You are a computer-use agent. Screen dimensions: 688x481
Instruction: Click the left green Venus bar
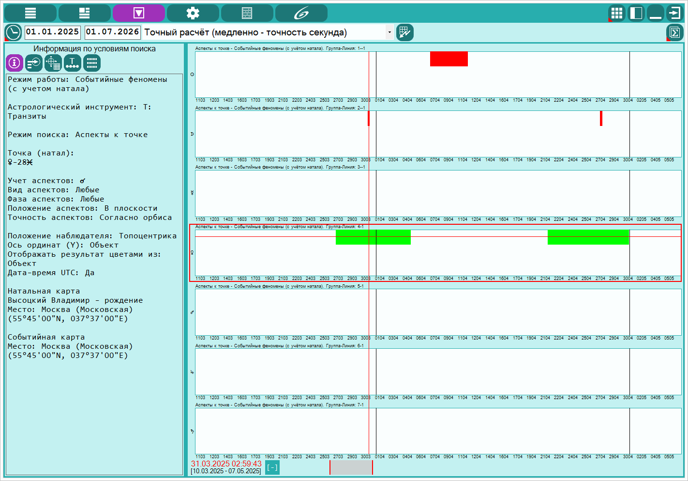pyautogui.click(x=373, y=237)
